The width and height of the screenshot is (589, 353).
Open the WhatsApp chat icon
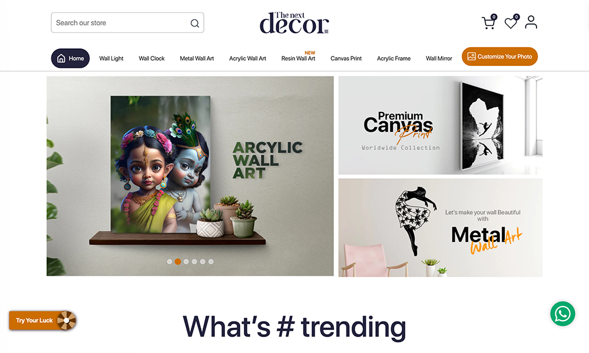(x=562, y=314)
